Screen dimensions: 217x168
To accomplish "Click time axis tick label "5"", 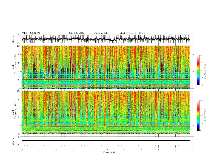I will pos(107,150).
